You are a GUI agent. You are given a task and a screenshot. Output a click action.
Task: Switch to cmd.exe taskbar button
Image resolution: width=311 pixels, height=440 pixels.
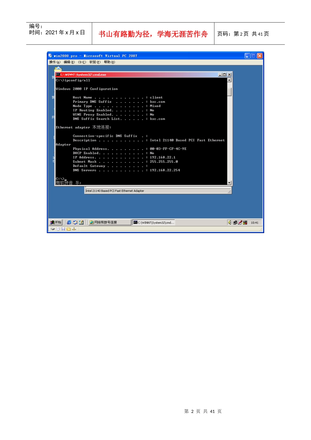154,222
